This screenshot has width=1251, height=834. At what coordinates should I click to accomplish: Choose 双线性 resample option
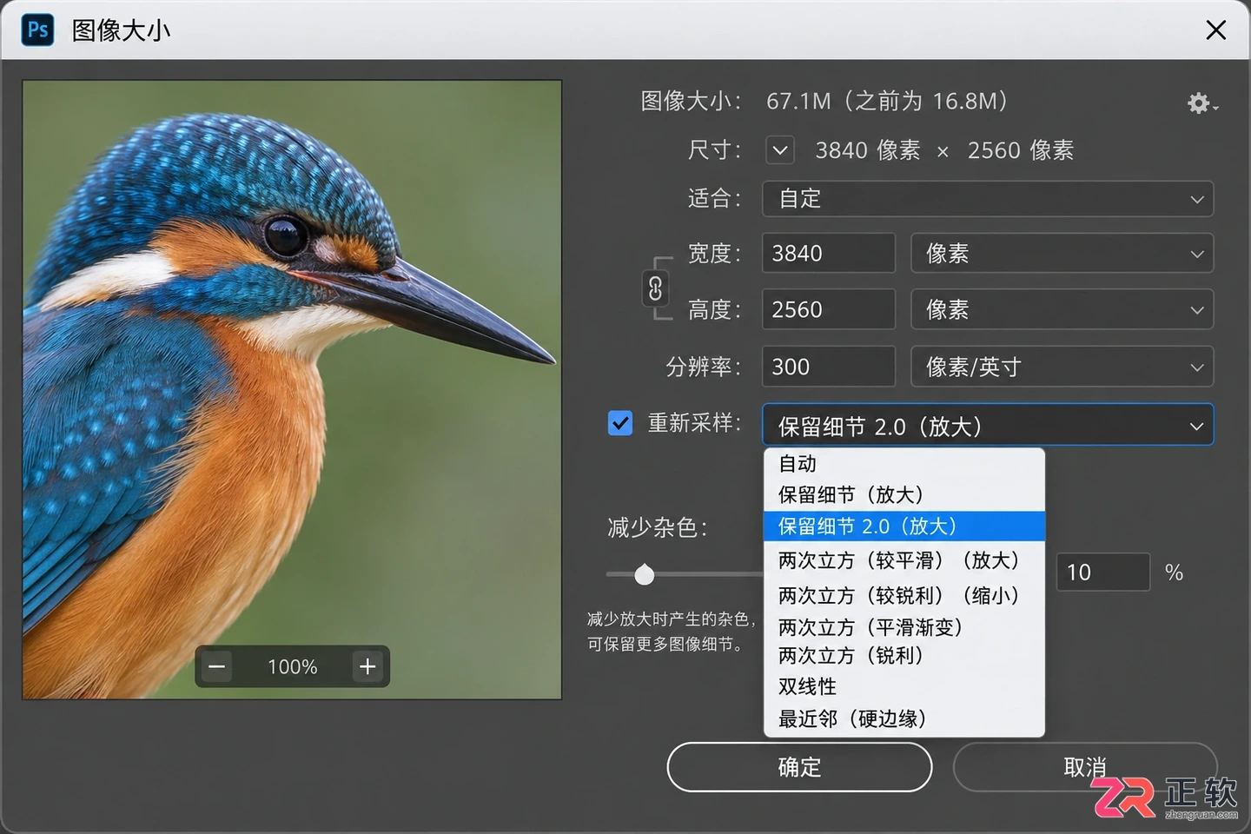[x=904, y=686]
